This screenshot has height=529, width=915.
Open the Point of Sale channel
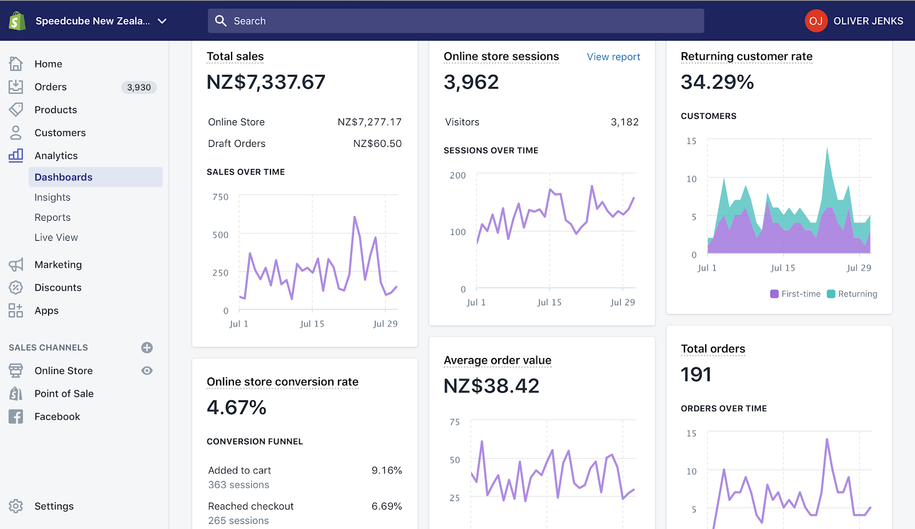[64, 393]
